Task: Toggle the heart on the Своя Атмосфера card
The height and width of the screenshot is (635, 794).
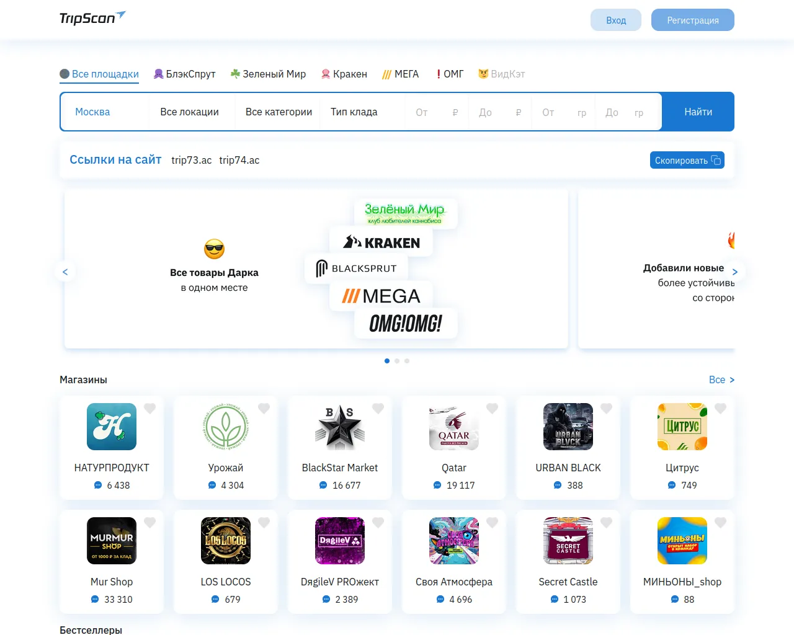Action: point(493,523)
